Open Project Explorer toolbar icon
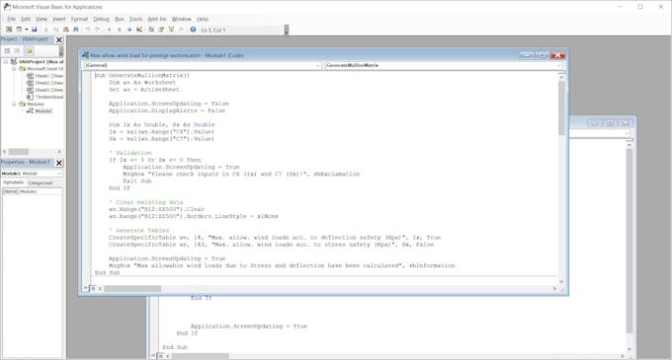The height and width of the screenshot is (360, 672). coord(151,30)
